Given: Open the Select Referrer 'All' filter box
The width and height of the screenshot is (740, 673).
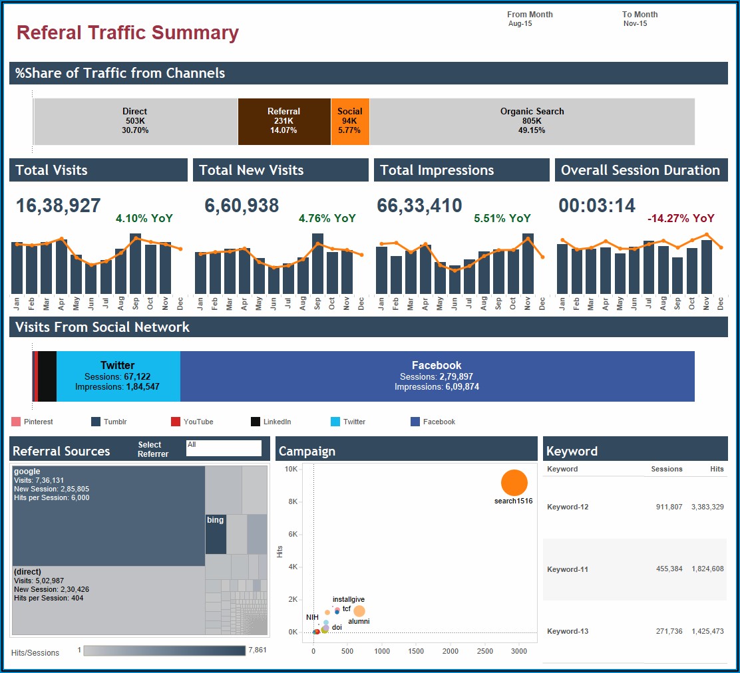Looking at the screenshot, I should (224, 448).
